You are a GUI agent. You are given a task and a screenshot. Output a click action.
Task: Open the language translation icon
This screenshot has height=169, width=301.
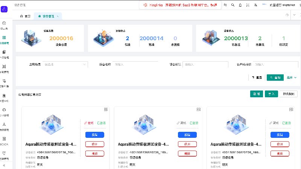(255, 5)
